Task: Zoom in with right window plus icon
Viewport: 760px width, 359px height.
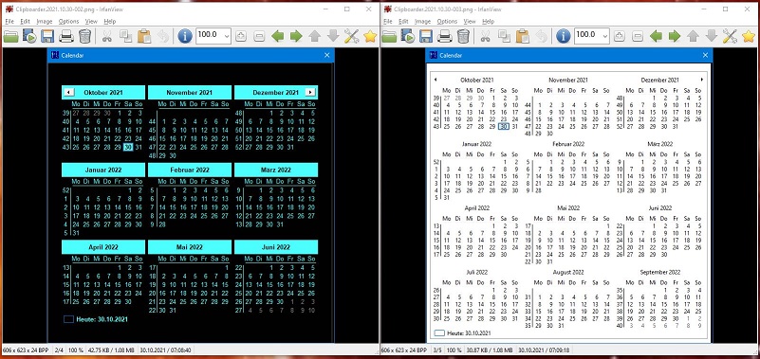Action: 620,36
